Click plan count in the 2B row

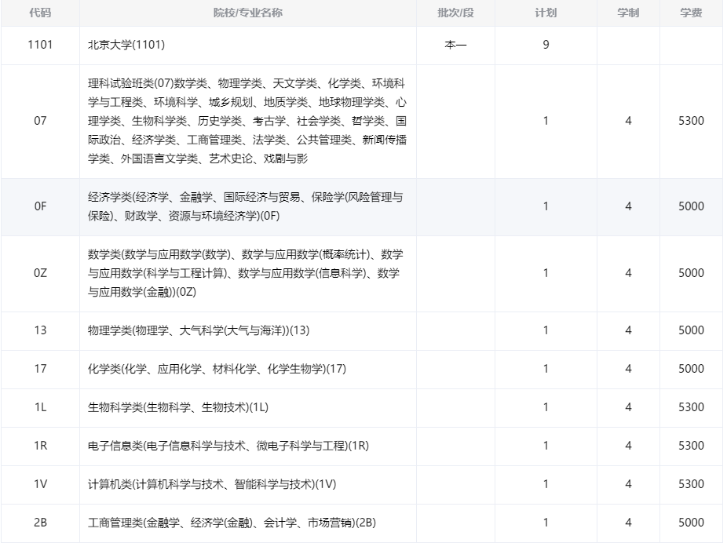point(546,523)
